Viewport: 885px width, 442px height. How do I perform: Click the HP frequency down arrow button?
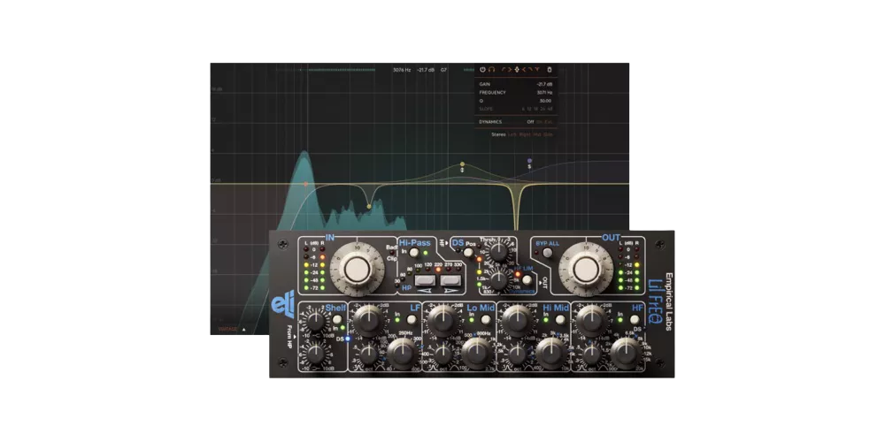point(425,280)
